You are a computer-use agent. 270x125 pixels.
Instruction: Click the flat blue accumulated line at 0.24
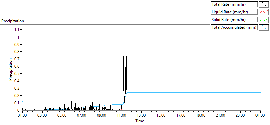click(194, 92)
